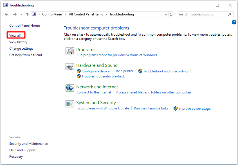Click Connect to the Internet
This screenshot has width=238, height=165.
tap(94, 92)
